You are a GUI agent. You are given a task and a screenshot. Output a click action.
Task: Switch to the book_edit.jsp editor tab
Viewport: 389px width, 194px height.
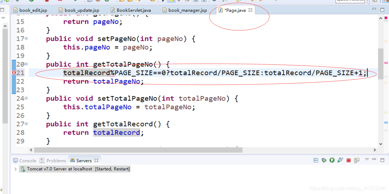[30, 10]
